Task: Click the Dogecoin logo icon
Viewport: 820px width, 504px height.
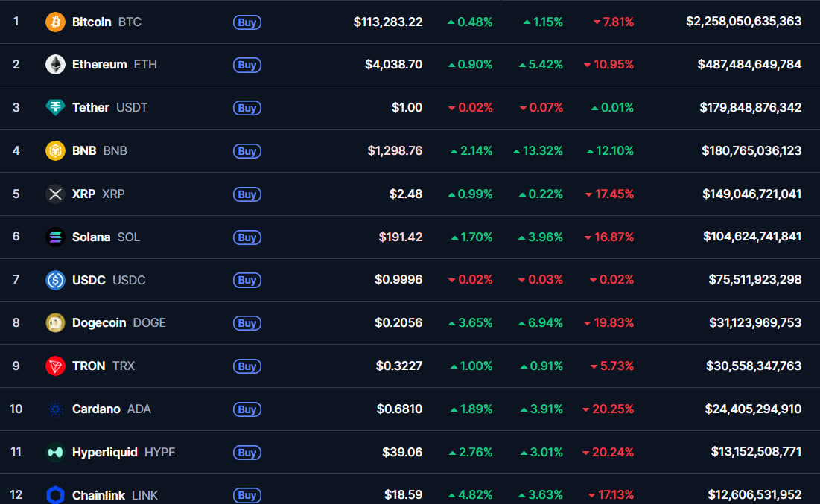Action: pos(55,323)
